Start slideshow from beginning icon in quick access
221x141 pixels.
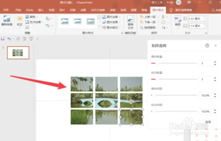point(24,39)
